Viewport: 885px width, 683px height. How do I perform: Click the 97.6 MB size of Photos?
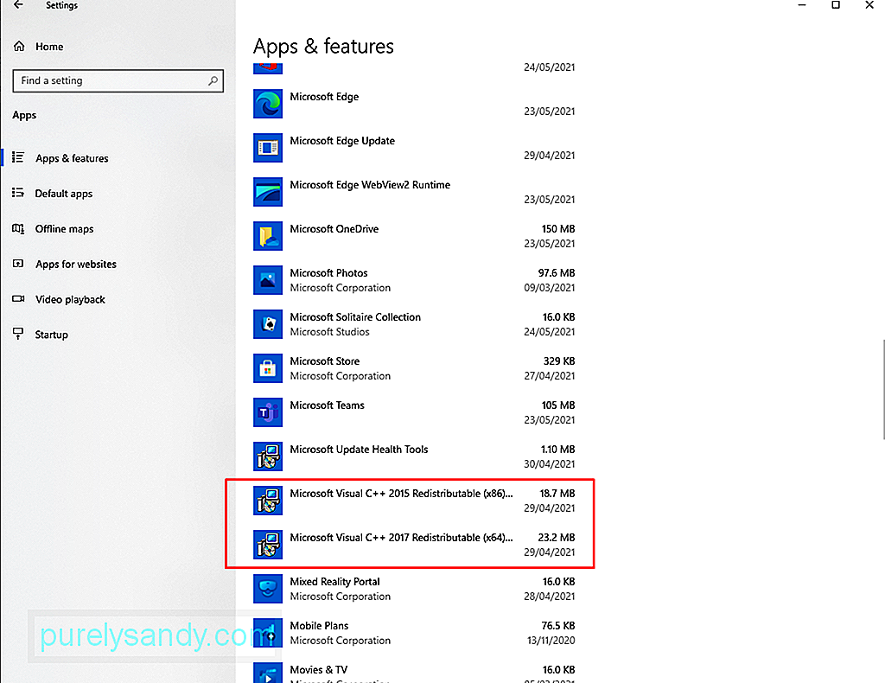[556, 272]
